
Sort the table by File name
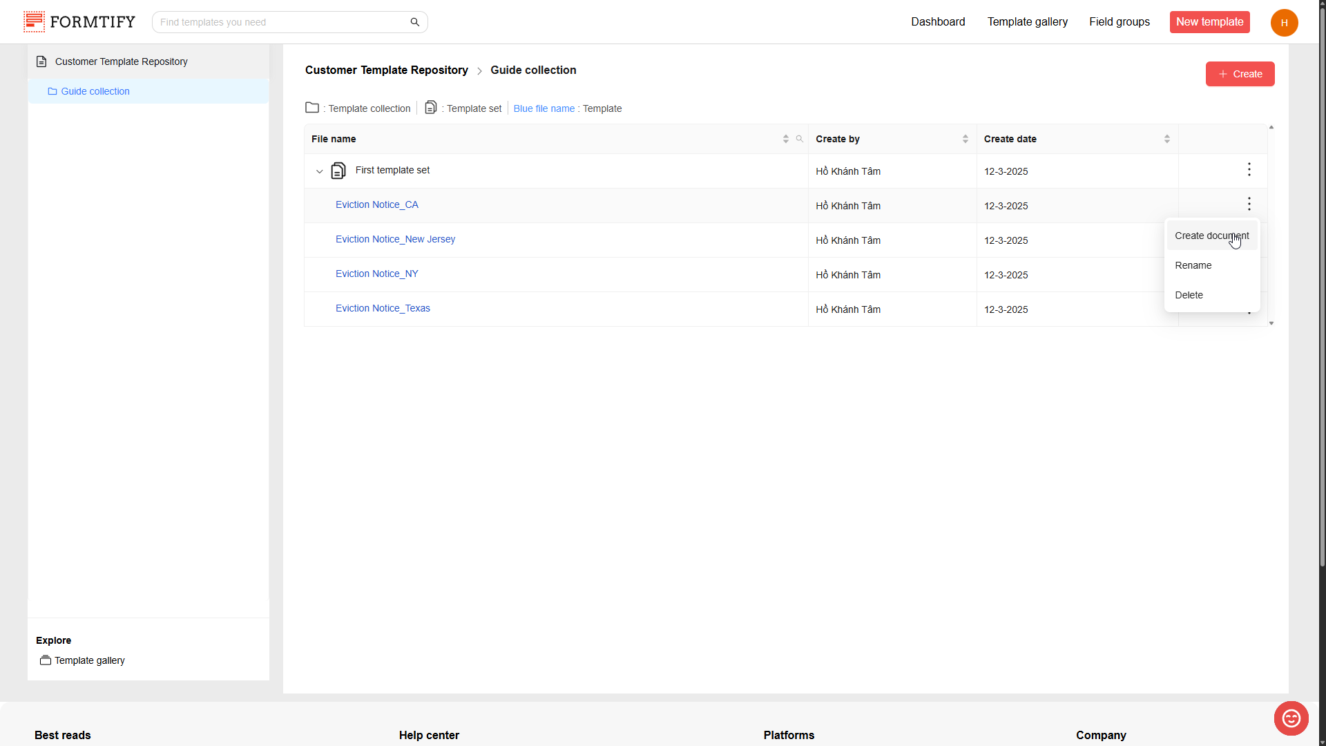pyautogui.click(x=786, y=139)
